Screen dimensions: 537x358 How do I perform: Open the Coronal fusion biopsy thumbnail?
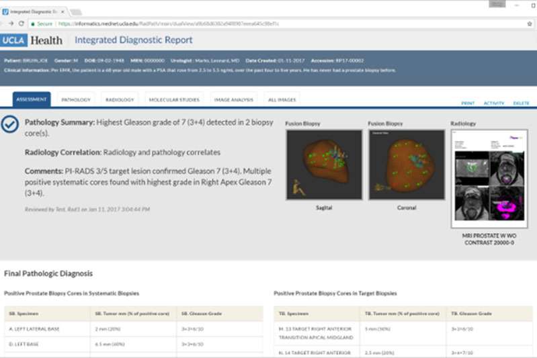point(406,165)
